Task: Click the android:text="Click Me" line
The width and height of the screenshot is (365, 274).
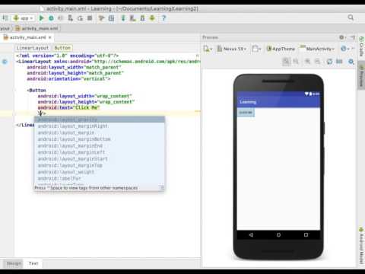Action: click(69, 107)
